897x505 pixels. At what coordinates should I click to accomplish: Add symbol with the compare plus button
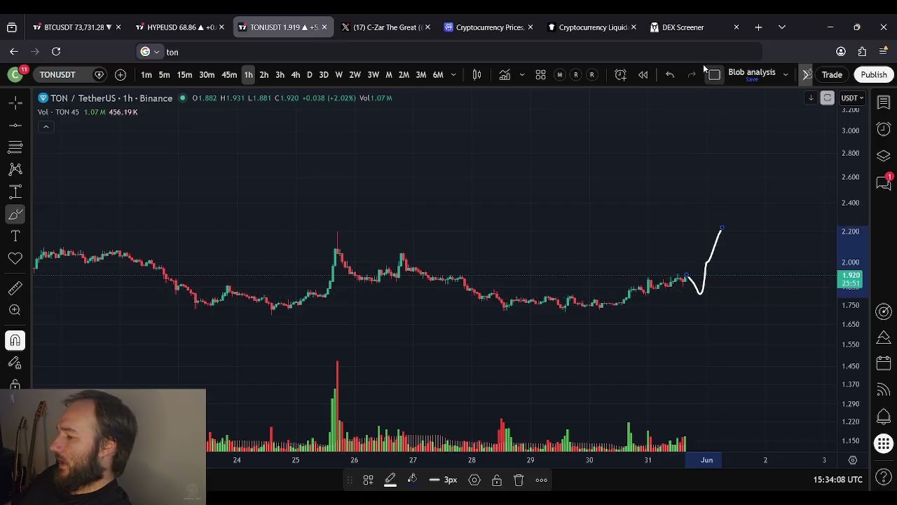pyautogui.click(x=121, y=74)
